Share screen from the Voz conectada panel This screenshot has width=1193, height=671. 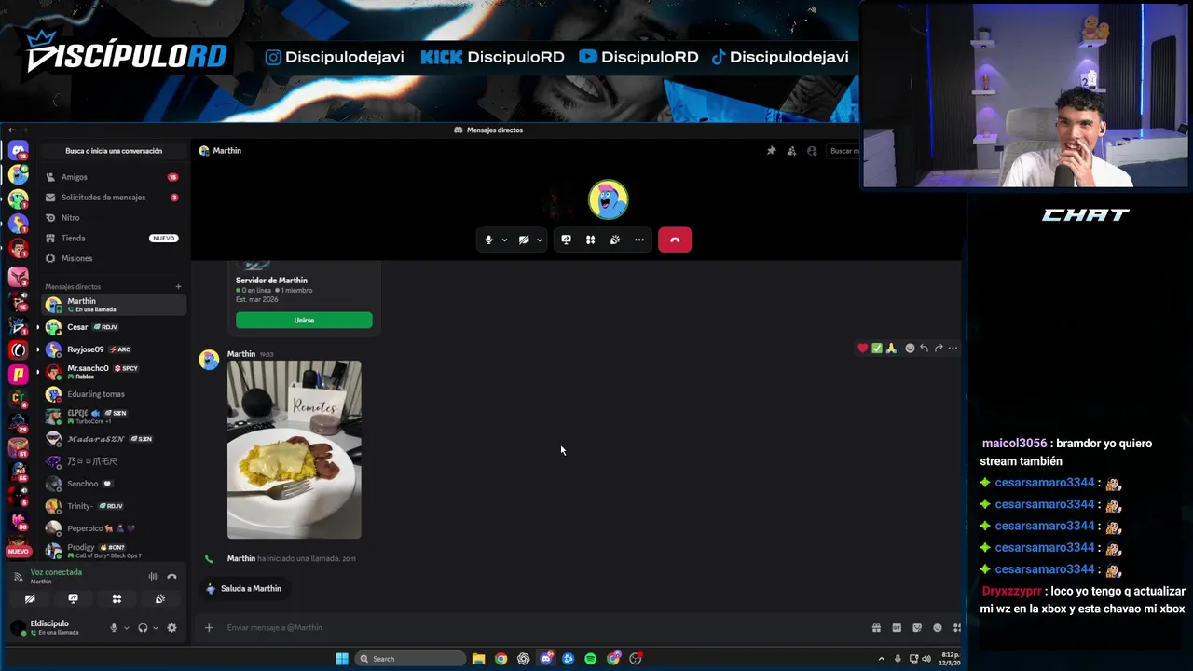click(73, 598)
